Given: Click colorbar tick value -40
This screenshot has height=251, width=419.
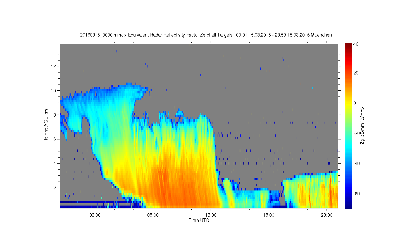Looking at the screenshot, I should click(356, 163).
